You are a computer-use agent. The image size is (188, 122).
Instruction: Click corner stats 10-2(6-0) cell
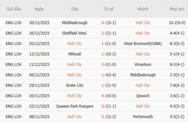[177, 23]
